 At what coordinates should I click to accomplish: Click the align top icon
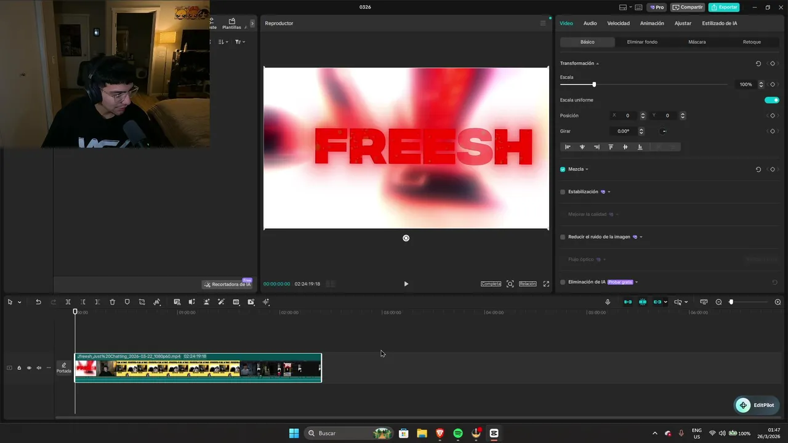point(611,147)
